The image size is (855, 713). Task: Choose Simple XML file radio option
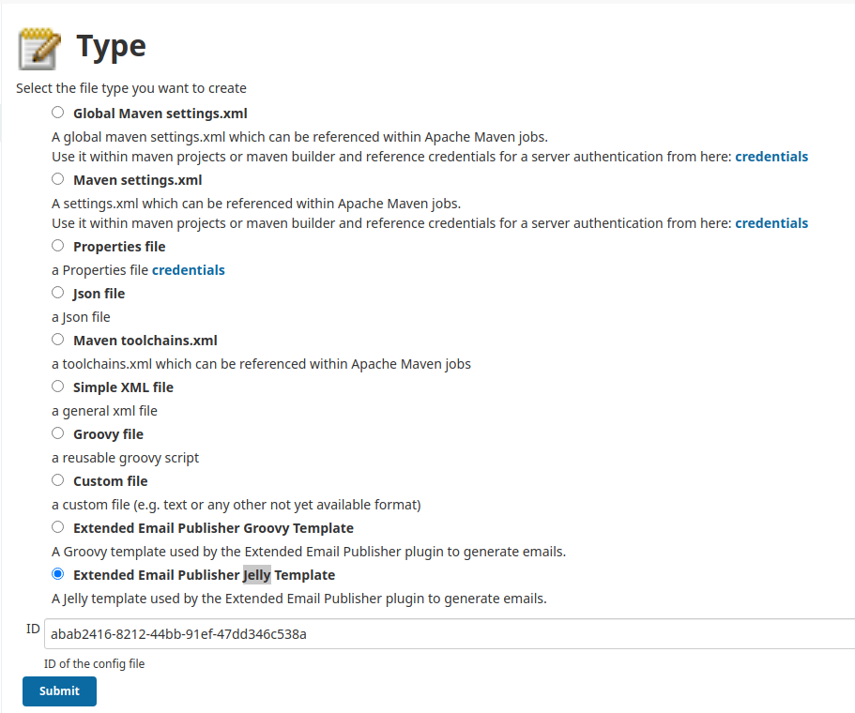coord(58,386)
